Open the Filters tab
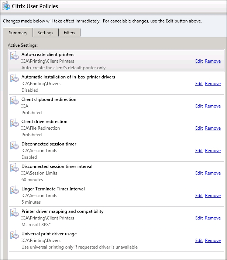 coord(69,33)
